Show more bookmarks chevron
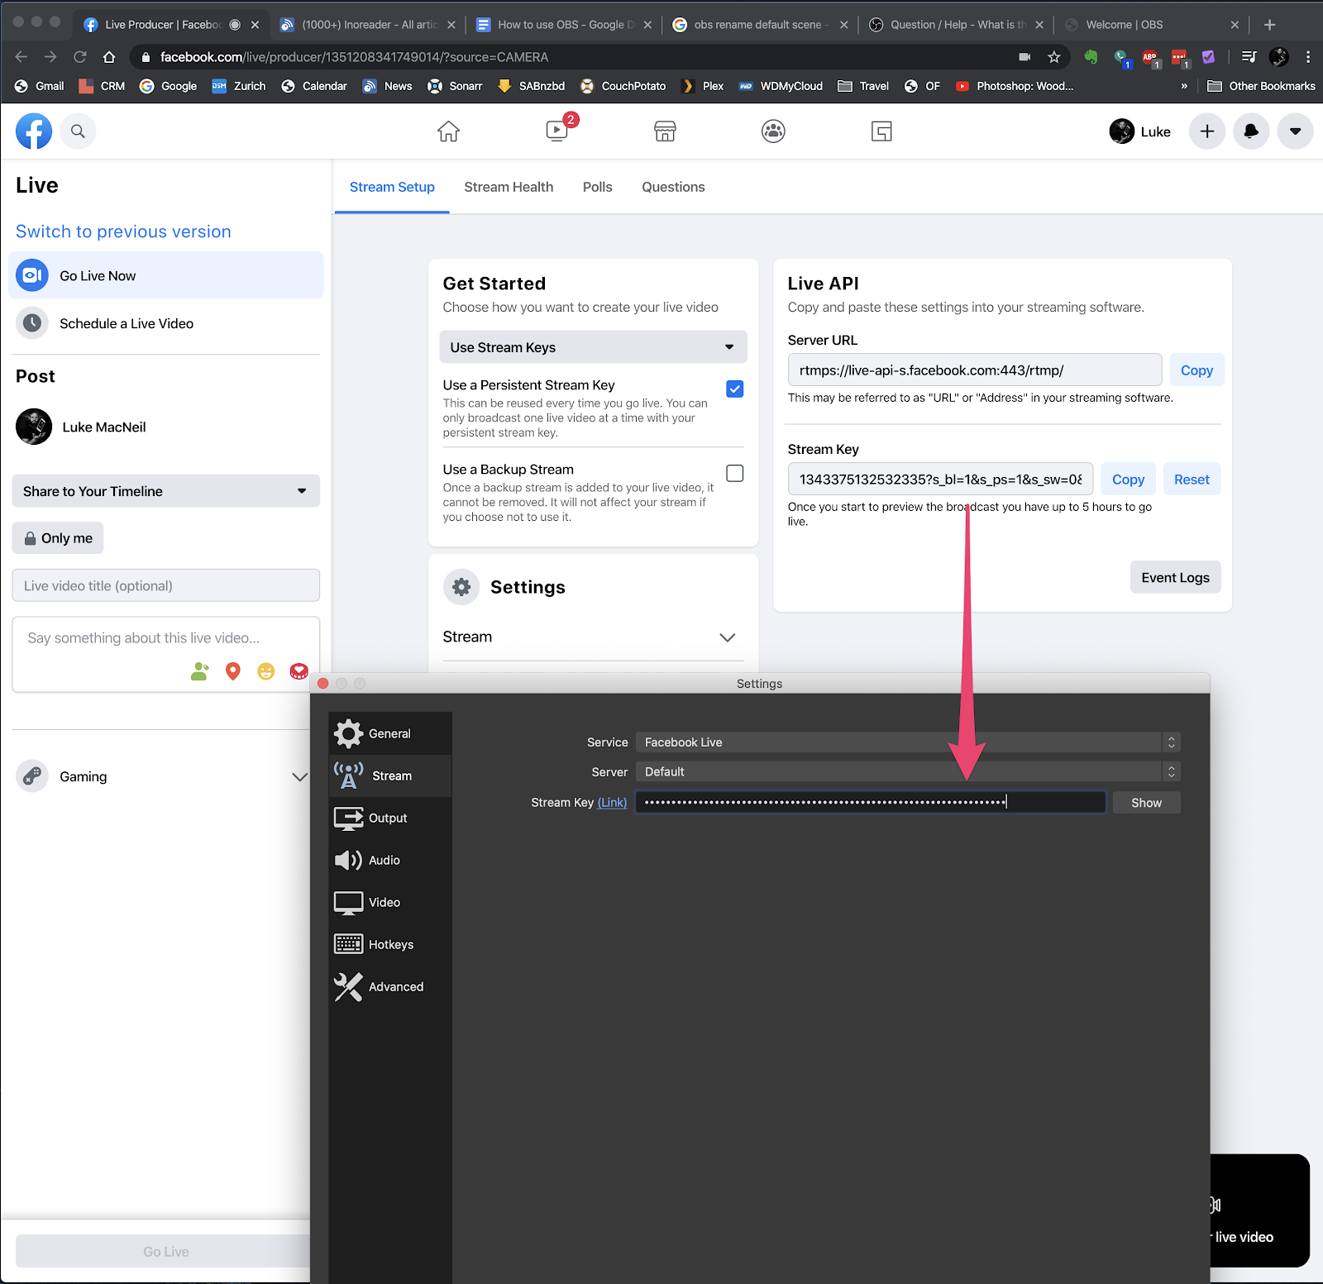1323x1284 pixels. (x=1184, y=86)
